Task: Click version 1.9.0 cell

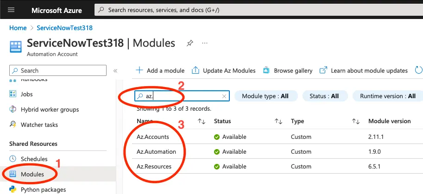Action: (374, 152)
